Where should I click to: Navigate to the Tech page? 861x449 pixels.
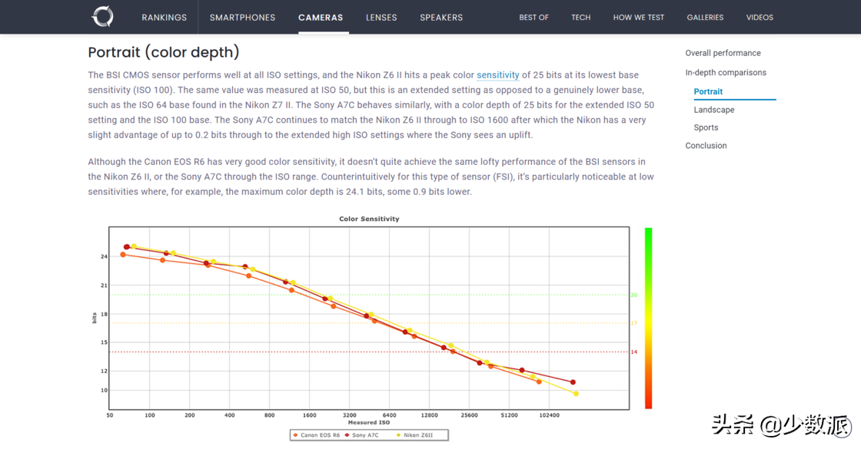[581, 18]
